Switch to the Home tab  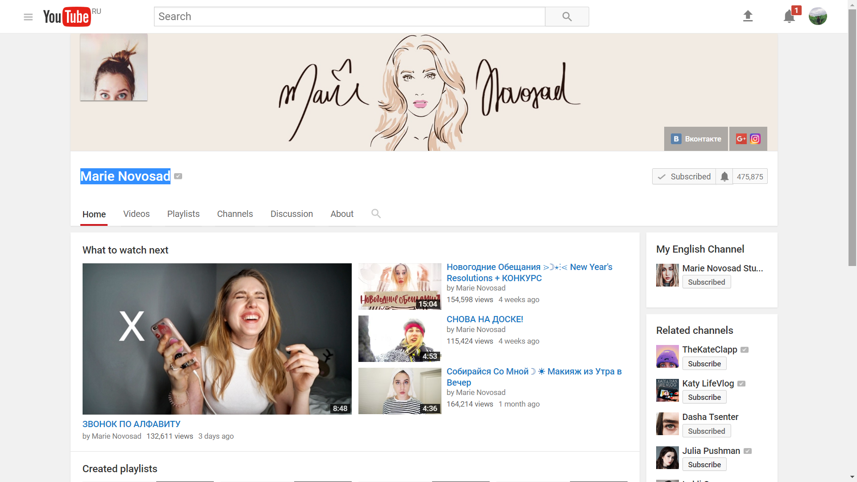94,214
